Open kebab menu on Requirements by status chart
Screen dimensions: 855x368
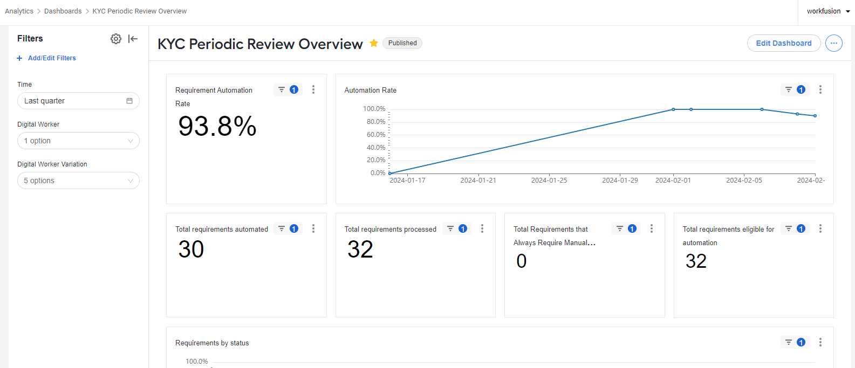click(820, 343)
